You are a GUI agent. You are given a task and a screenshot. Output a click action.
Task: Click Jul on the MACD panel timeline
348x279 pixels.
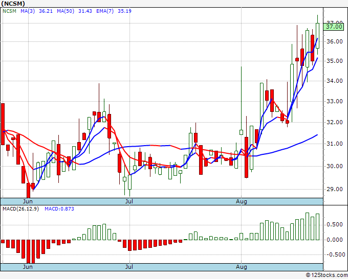pyautogui.click(x=129, y=267)
